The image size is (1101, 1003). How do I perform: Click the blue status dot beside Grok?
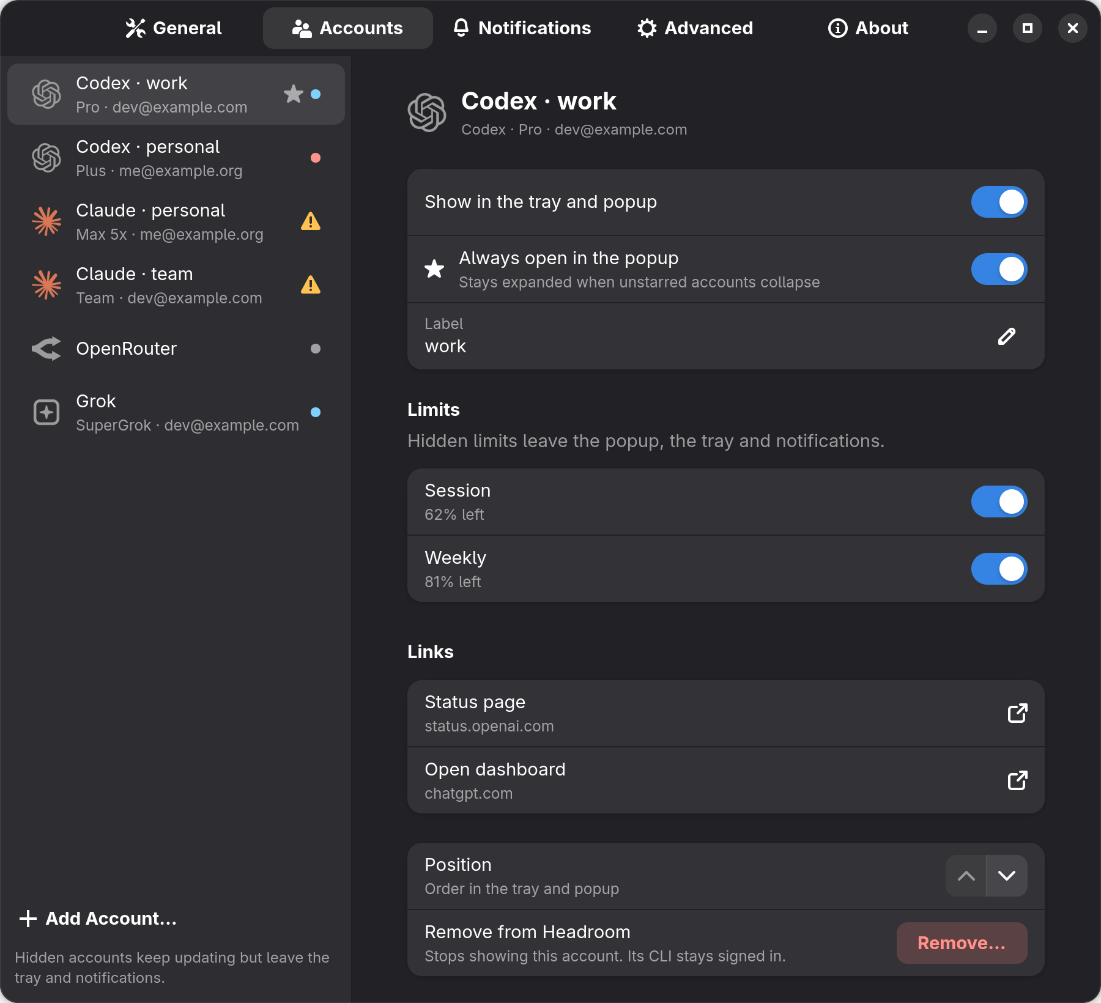316,412
